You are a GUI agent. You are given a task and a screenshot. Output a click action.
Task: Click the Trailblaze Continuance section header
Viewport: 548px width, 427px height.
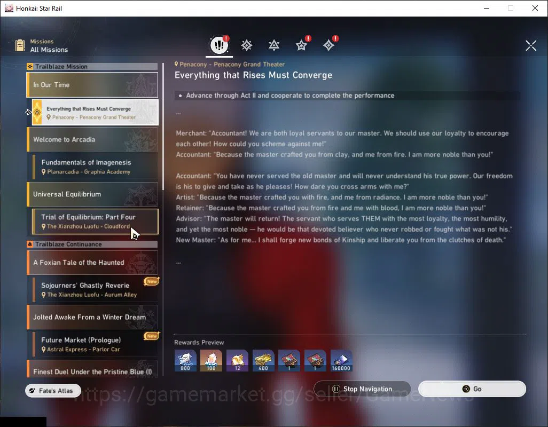(x=92, y=244)
